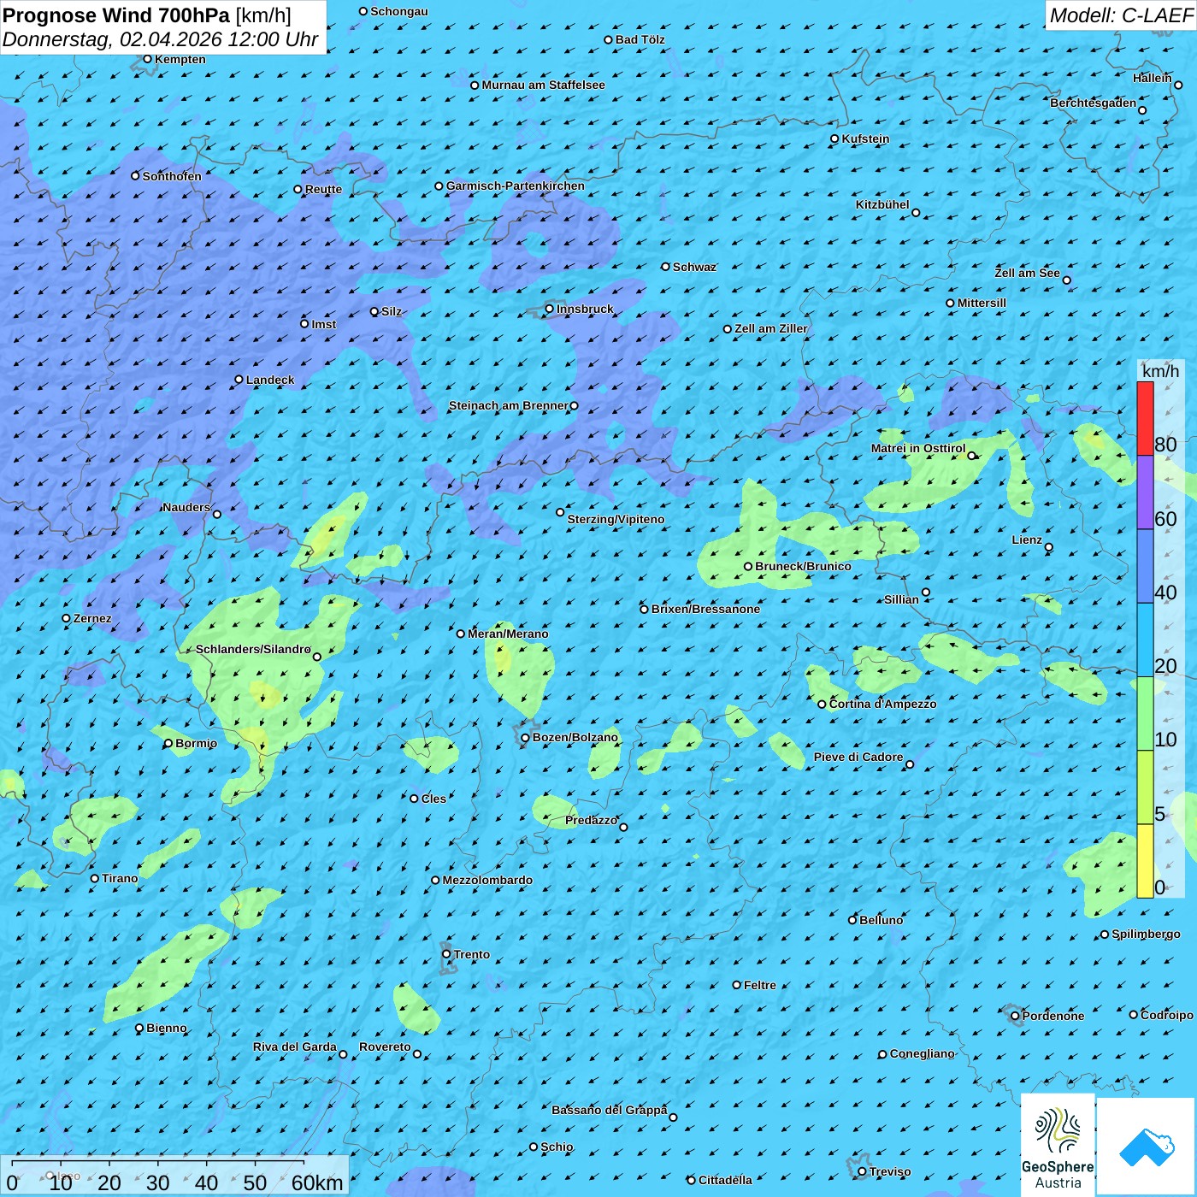1197x1197 pixels.
Task: Click the Zell am See marker
Action: (x=1066, y=280)
